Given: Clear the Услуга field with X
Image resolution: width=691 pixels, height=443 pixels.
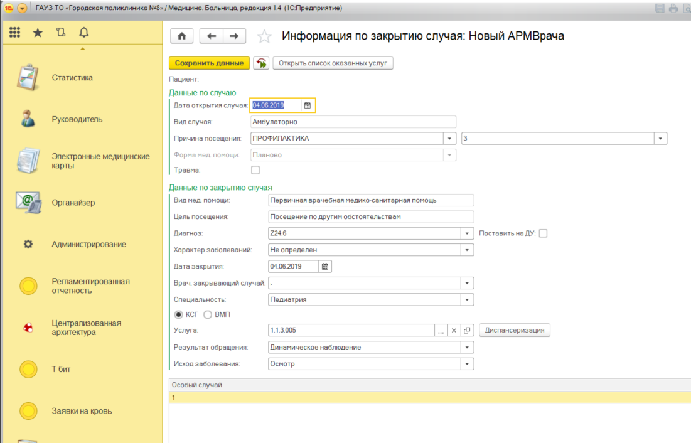Looking at the screenshot, I should (454, 330).
